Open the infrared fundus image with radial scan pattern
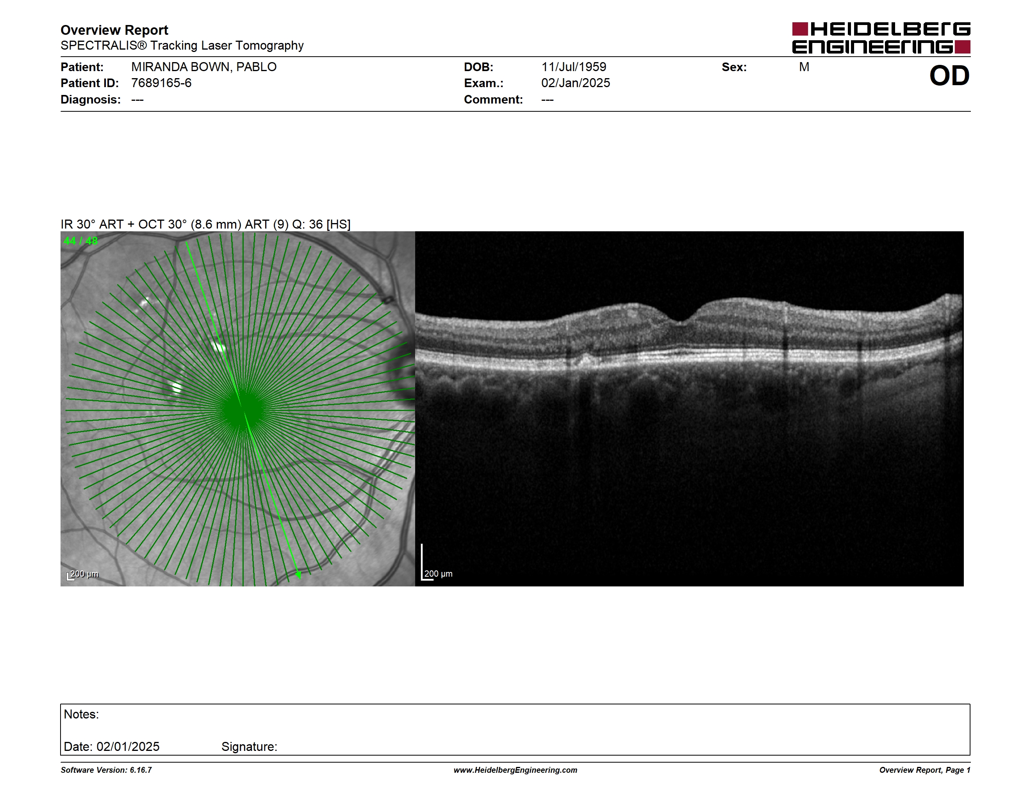The height and width of the screenshot is (797, 1031). click(x=237, y=409)
